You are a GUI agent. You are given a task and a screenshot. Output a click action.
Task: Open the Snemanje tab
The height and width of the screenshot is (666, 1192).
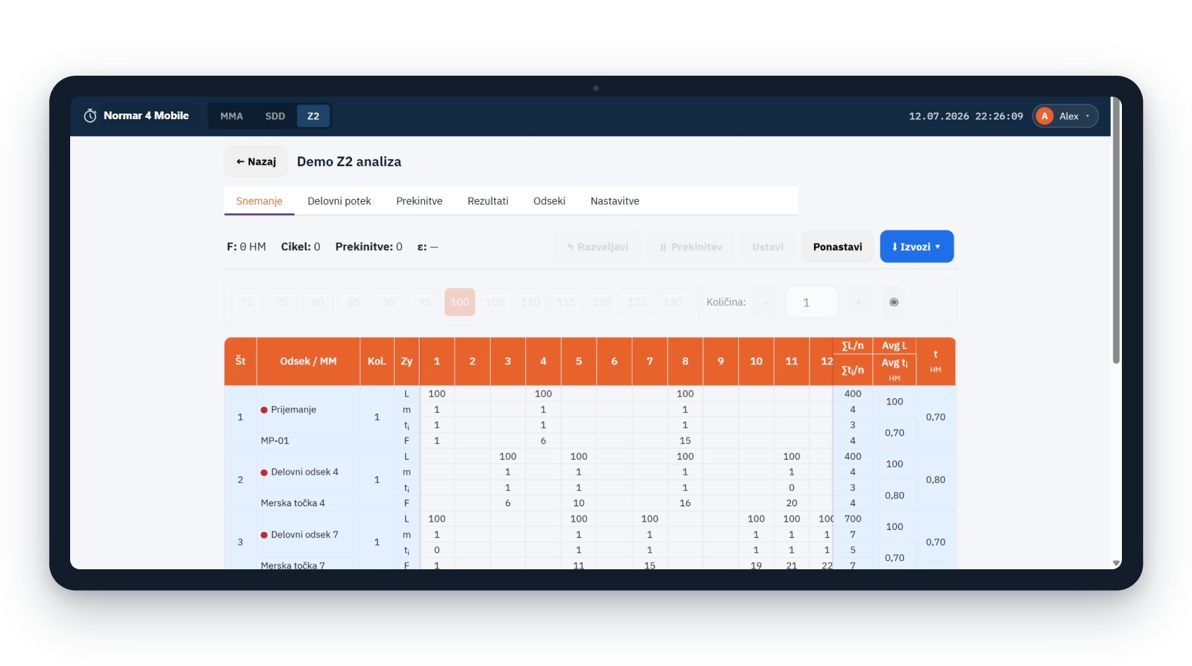click(x=259, y=201)
